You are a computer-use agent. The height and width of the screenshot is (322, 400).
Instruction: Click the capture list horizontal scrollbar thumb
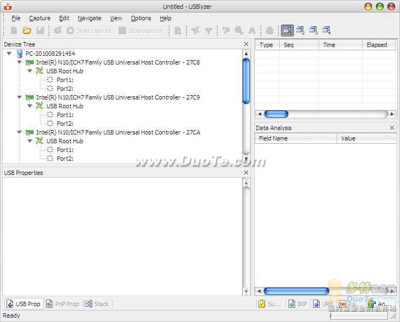coord(277,114)
